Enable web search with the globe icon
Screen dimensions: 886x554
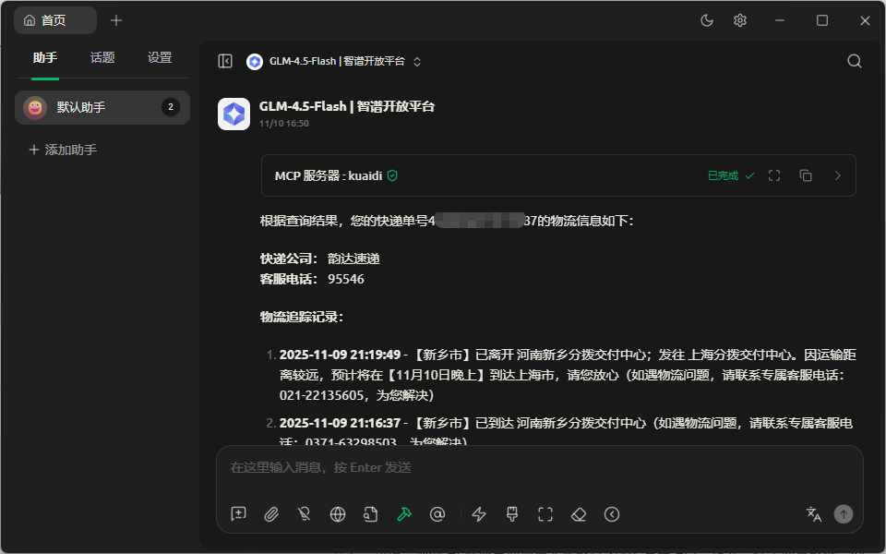click(337, 514)
